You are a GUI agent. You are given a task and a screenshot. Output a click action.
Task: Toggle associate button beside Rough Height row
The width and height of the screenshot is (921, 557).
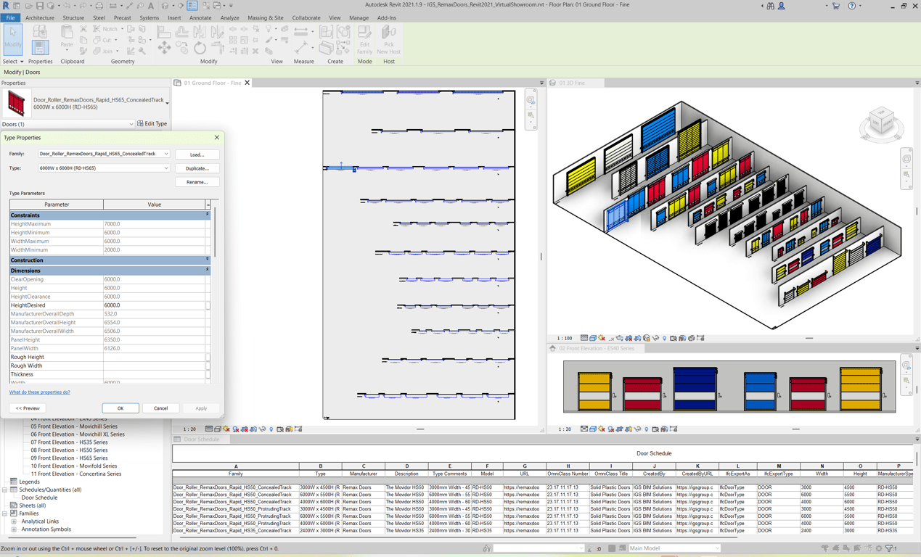point(208,358)
